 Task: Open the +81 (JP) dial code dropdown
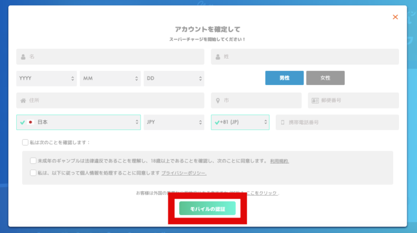click(240, 122)
